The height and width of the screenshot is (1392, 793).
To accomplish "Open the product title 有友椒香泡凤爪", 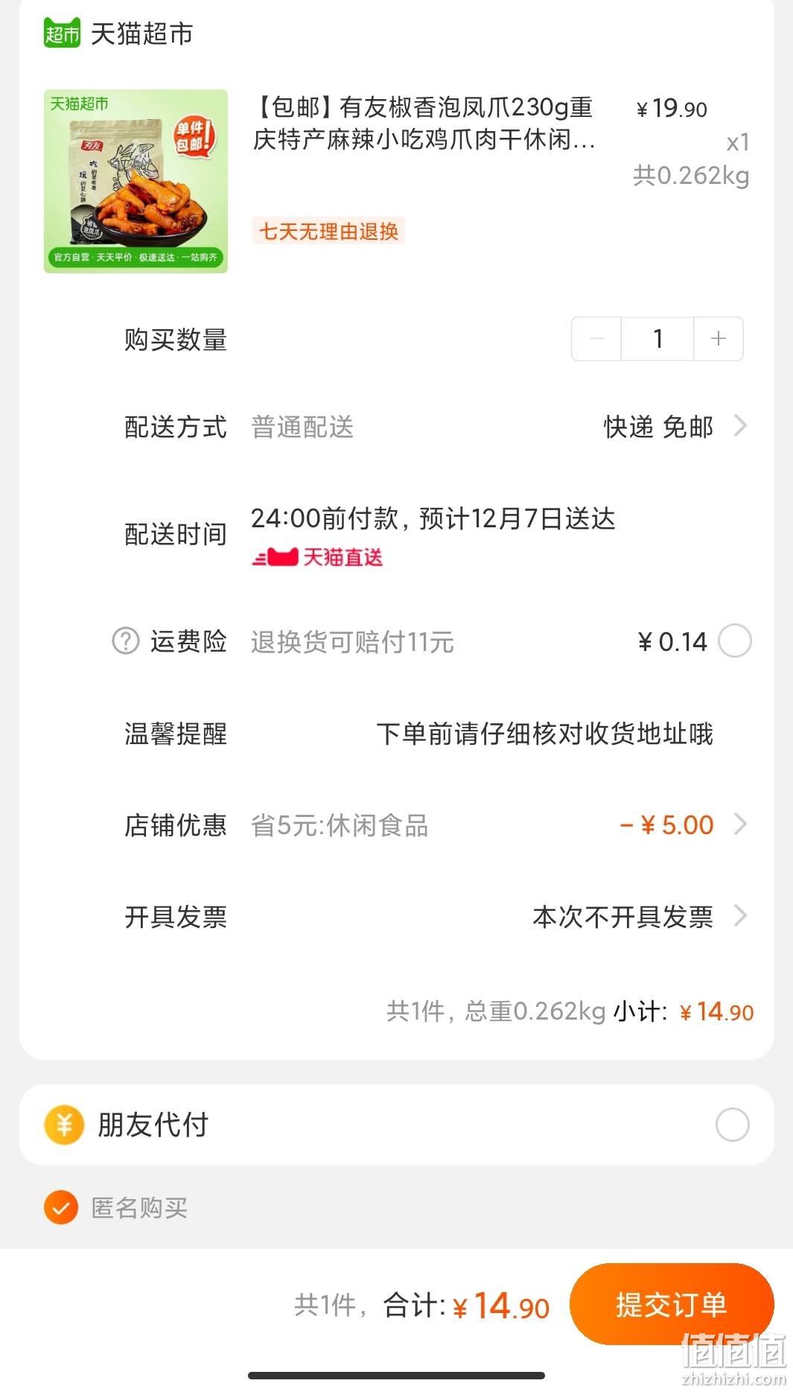I will [x=424, y=124].
